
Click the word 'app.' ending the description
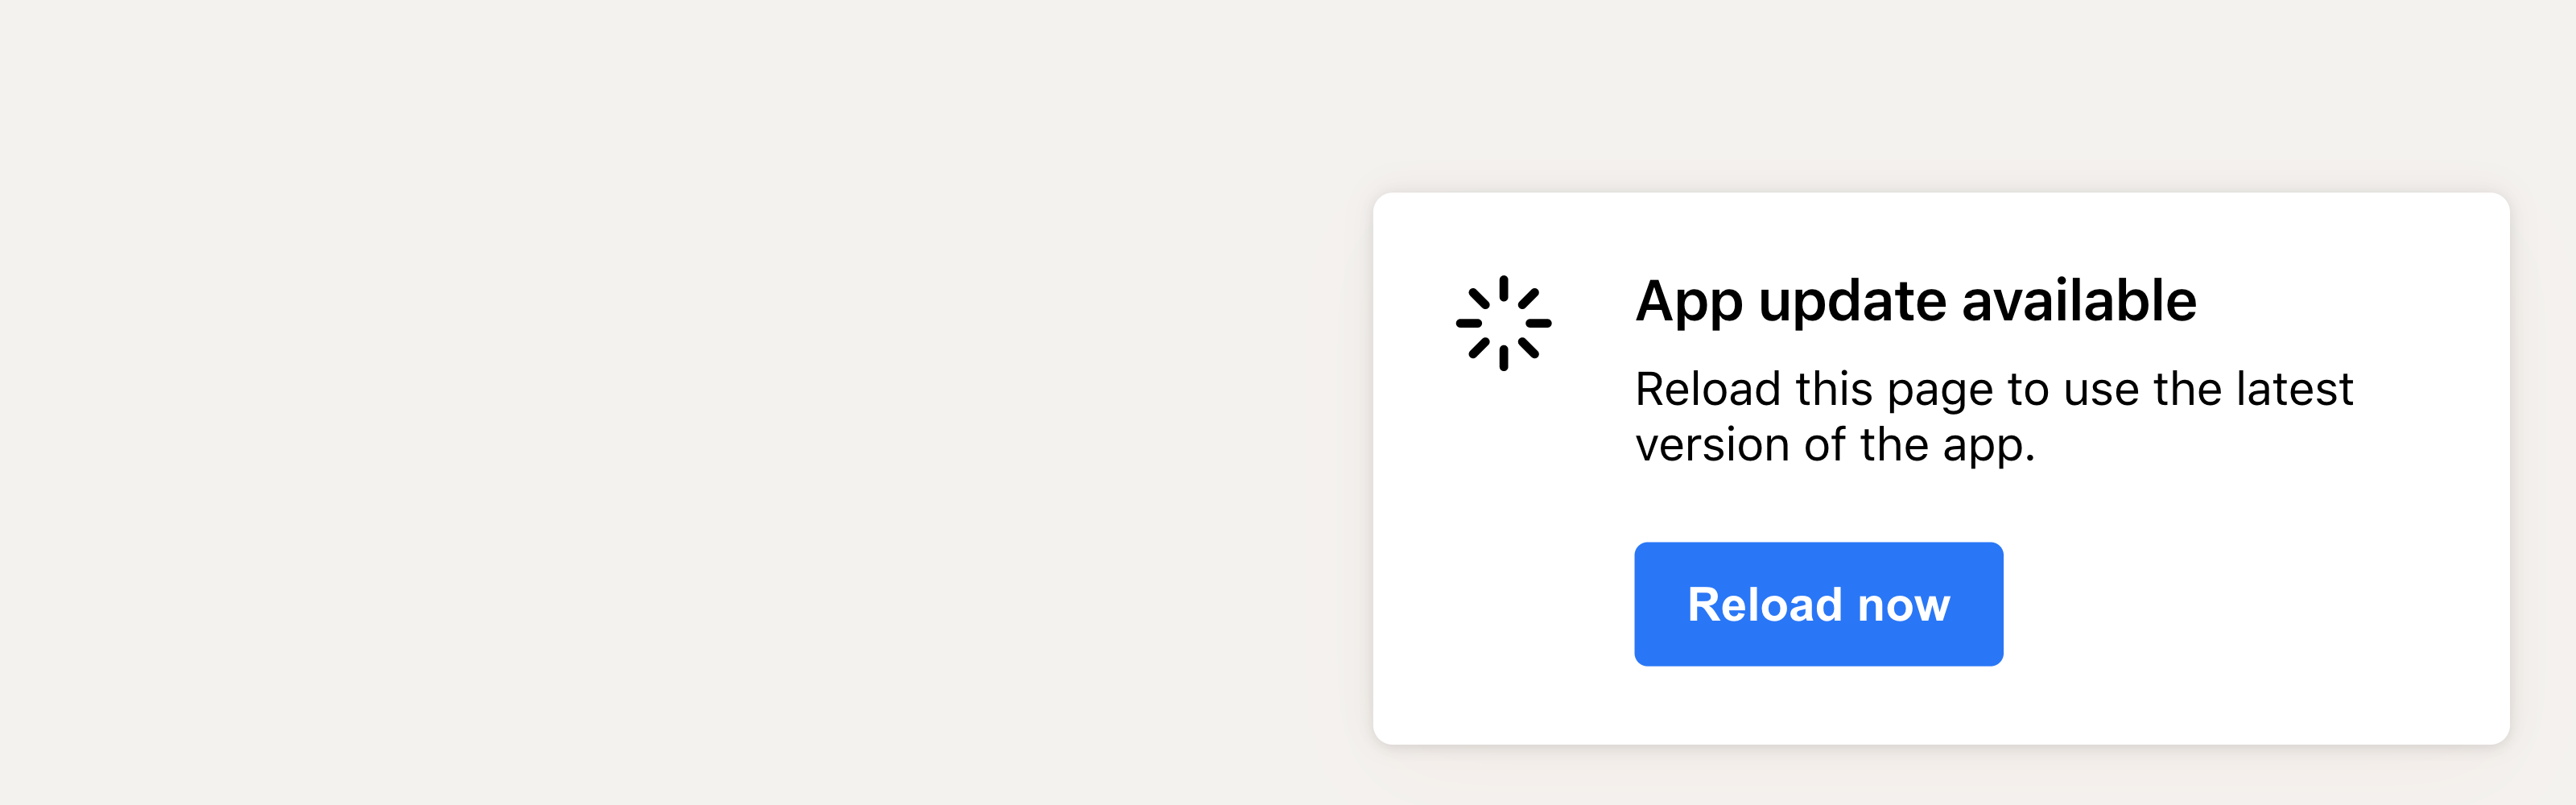coord(1989,448)
